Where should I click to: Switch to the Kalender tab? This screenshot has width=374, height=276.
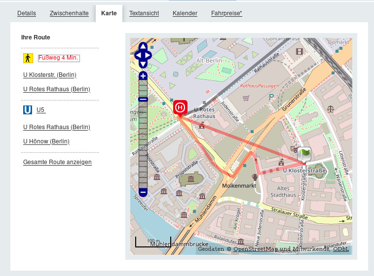pos(185,13)
